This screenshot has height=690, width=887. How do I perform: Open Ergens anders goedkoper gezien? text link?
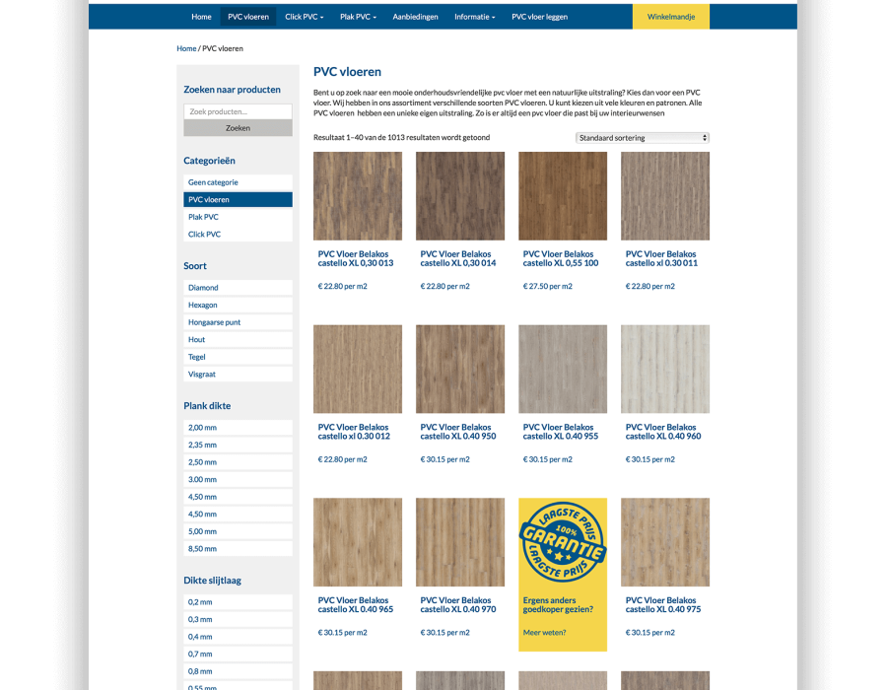pos(558,604)
